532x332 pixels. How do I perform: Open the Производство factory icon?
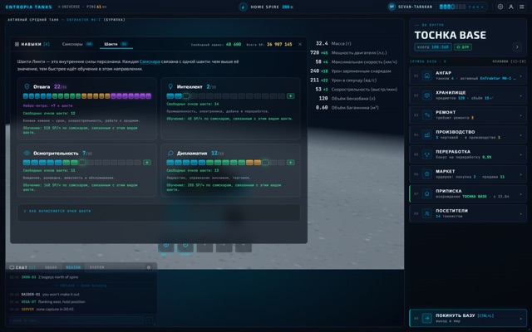click(x=426, y=134)
